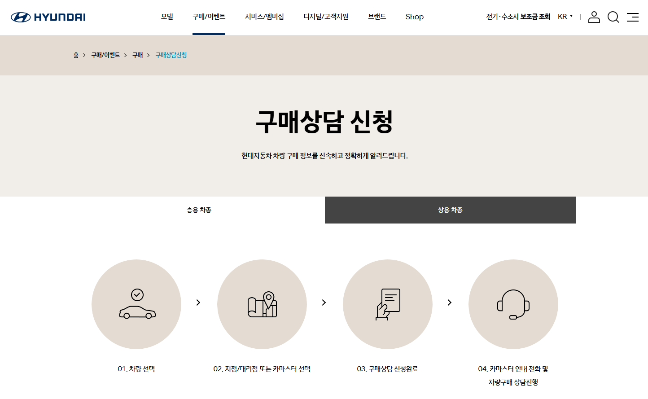The height and width of the screenshot is (399, 648).
Task: Open the KR language dropdown
Action: [564, 16]
